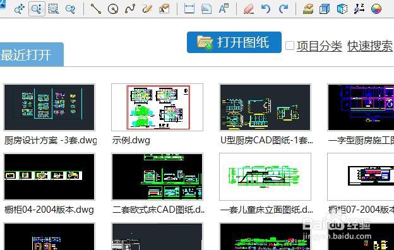394x250 pixels.
Task: Click the file name 二套欧式床CAD图纸.d..
Action: [x=158, y=210]
